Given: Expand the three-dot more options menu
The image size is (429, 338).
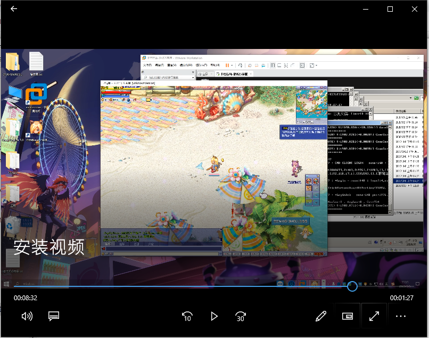Looking at the screenshot, I should point(401,316).
